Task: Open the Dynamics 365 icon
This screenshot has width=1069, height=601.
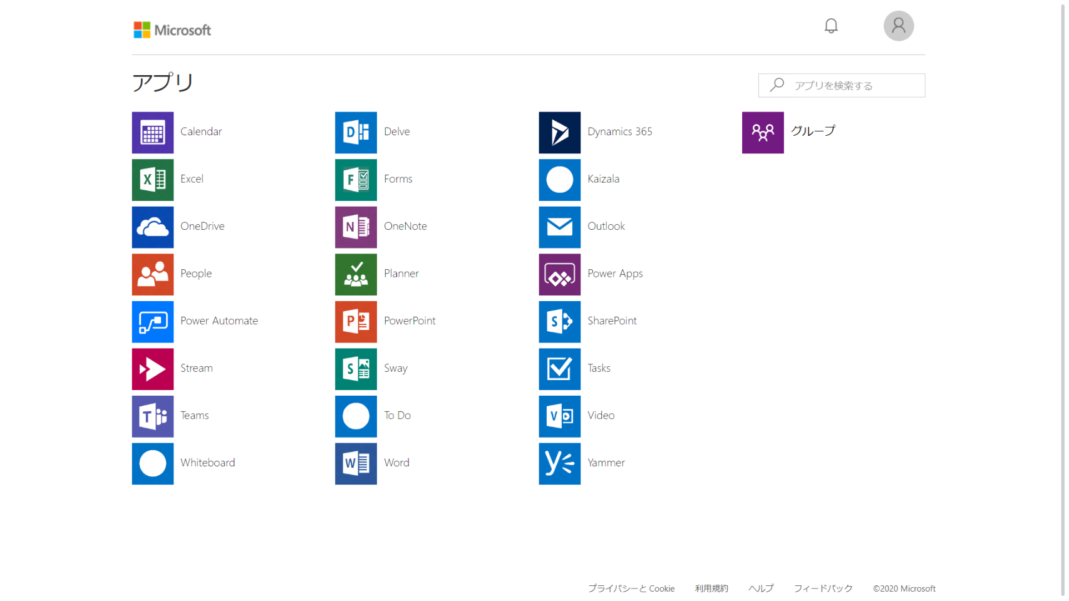Action: [x=559, y=133]
